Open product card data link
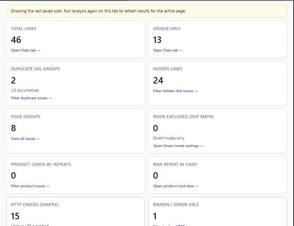The width and height of the screenshot is (294, 226). (175, 186)
